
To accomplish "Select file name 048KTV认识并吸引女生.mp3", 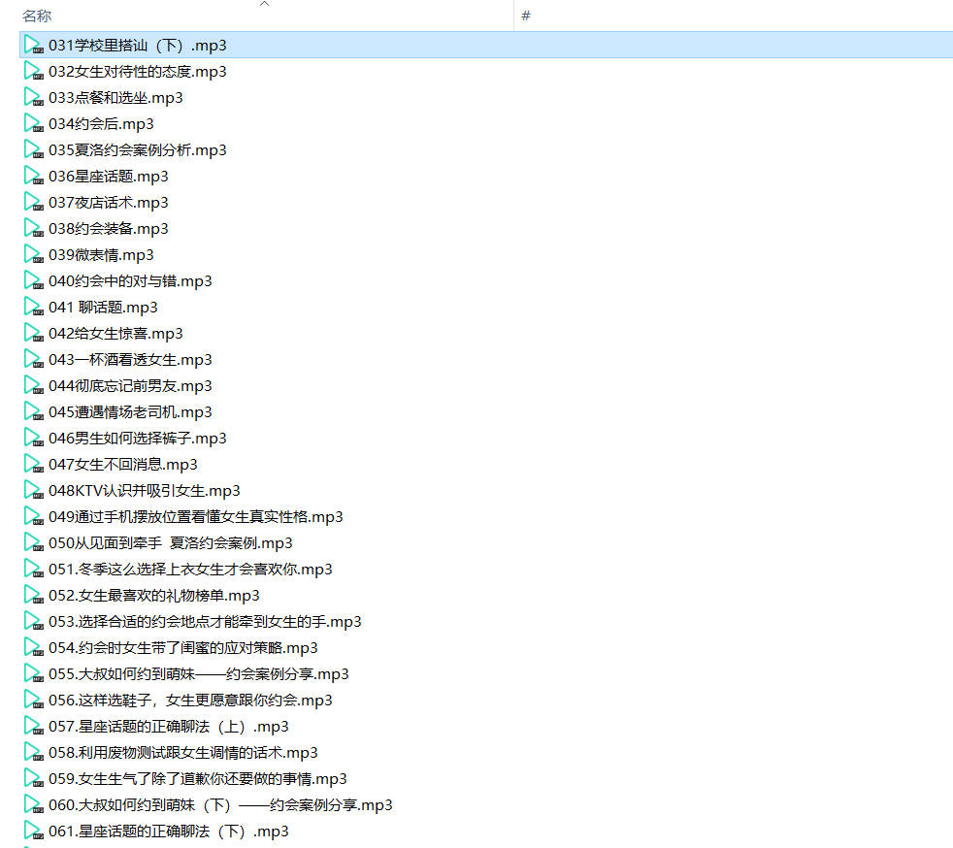I will point(144,490).
